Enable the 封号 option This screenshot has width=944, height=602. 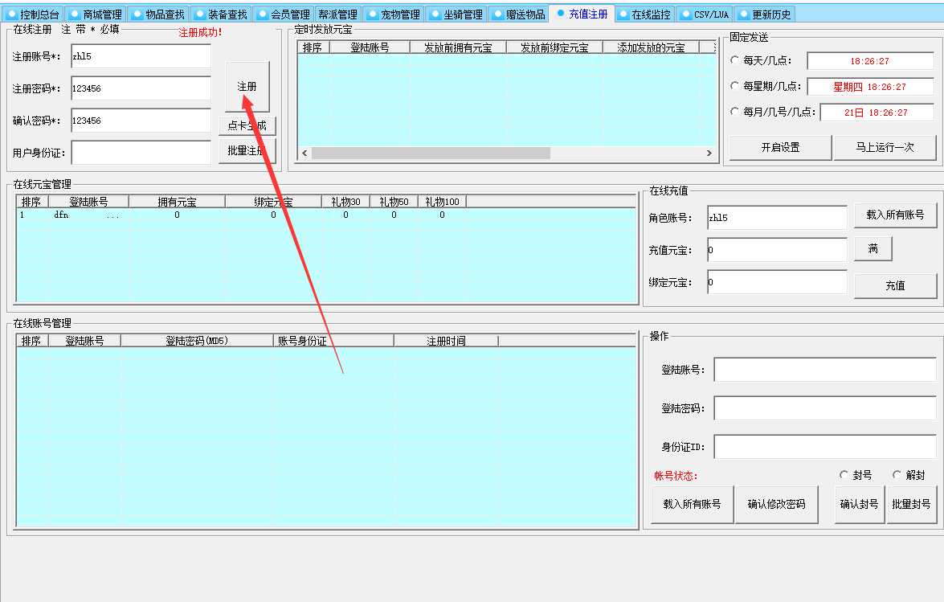click(844, 475)
